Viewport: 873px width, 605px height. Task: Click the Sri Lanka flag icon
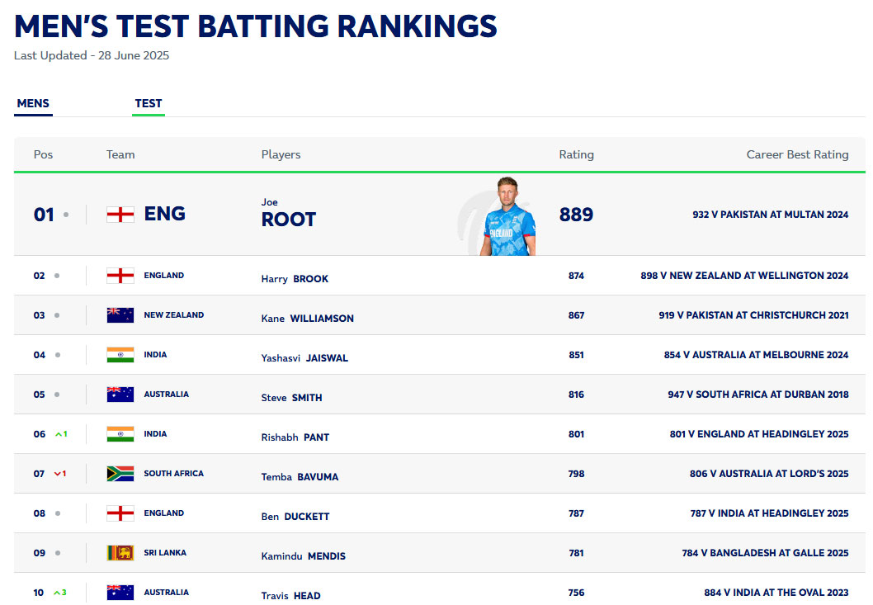click(120, 553)
